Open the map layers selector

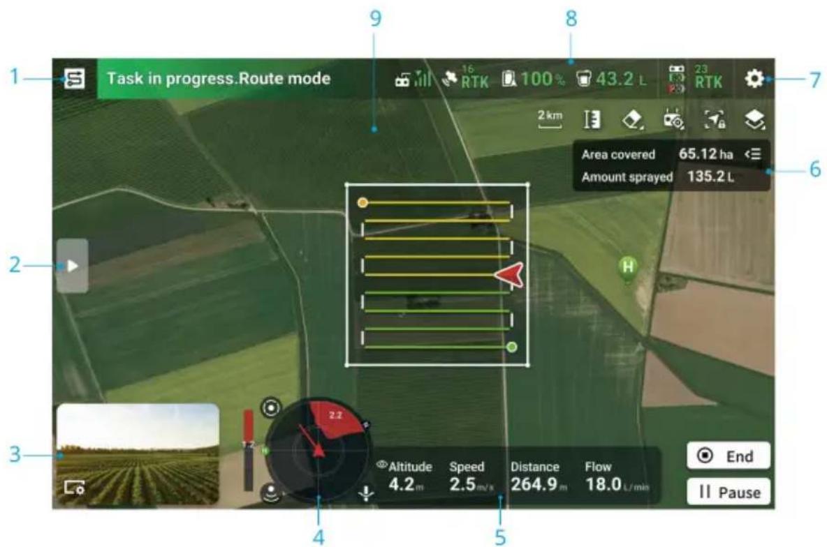point(755,119)
